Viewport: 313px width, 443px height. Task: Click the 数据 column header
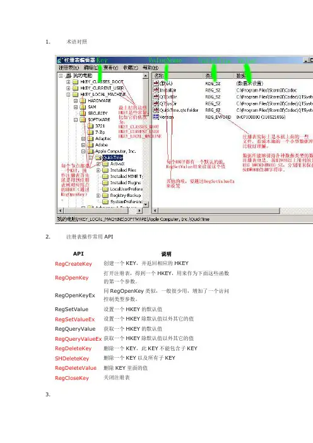[273, 76]
